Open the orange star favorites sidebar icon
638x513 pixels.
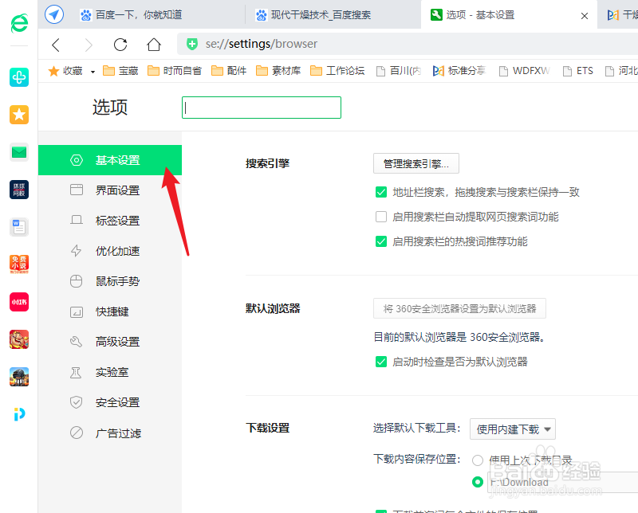19,115
